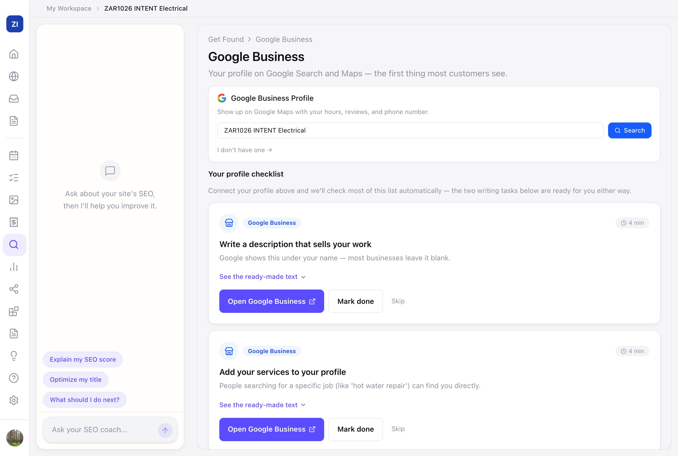The image size is (678, 456).
Task: Navigate to Get Found breadcrumb
Action: [226, 39]
